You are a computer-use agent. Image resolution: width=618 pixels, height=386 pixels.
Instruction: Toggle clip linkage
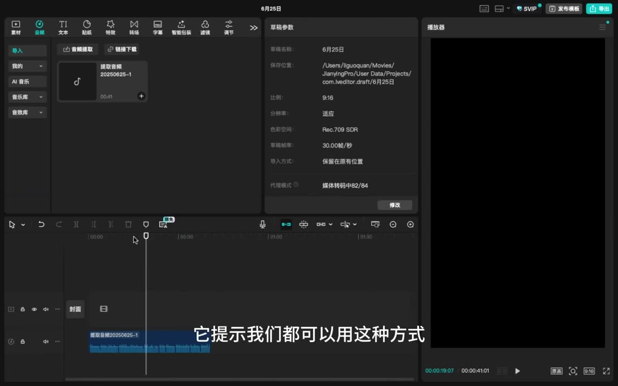click(x=321, y=224)
